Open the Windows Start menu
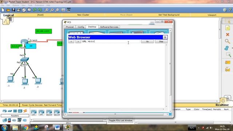233x131 pixels. (x=4, y=128)
